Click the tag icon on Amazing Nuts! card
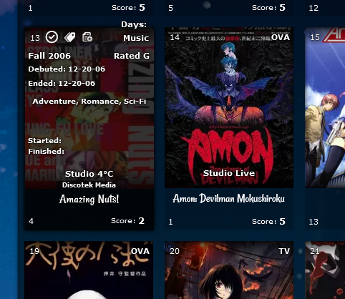The height and width of the screenshot is (299, 345). coord(69,37)
